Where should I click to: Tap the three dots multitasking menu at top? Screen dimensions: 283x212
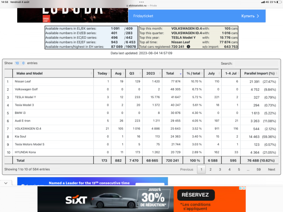coord(141,2)
